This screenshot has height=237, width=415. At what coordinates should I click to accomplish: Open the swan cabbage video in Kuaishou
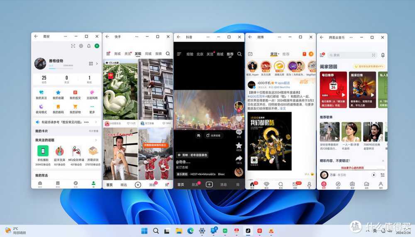[120, 89]
